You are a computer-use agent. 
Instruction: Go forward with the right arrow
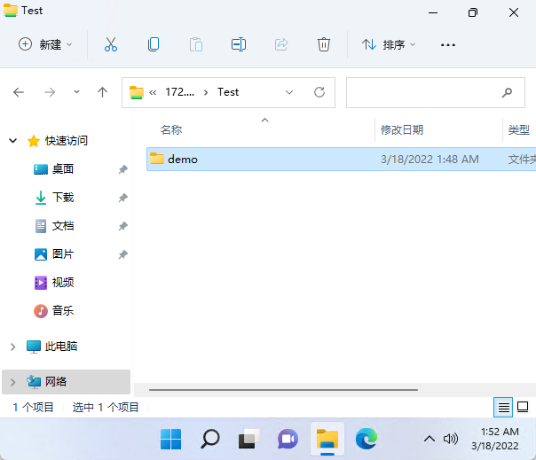click(50, 92)
